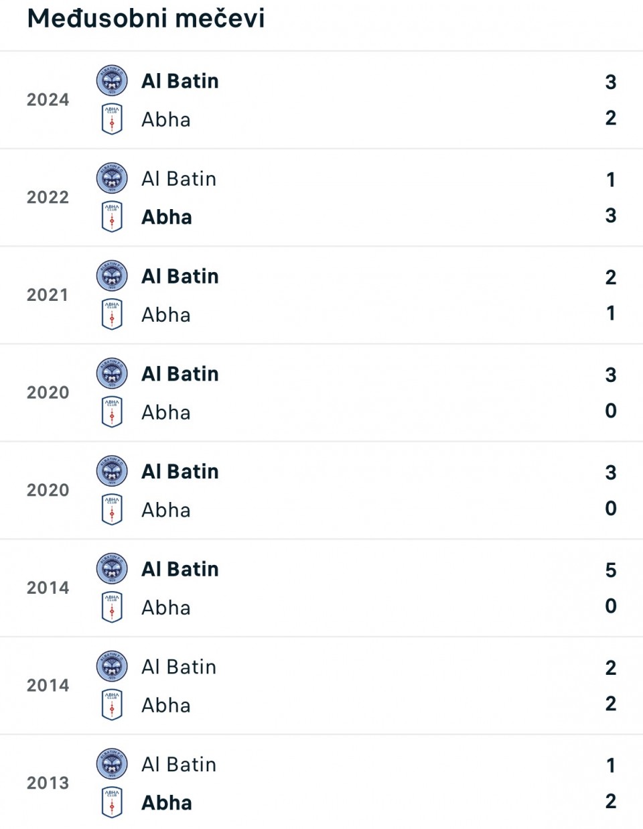
Task: Select Abha name in 2013 match
Action: [x=167, y=803]
